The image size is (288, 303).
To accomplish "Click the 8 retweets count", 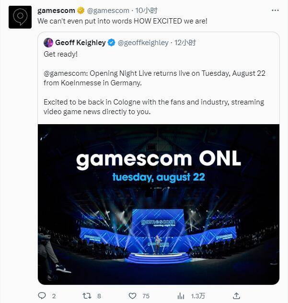I will coord(99,296).
